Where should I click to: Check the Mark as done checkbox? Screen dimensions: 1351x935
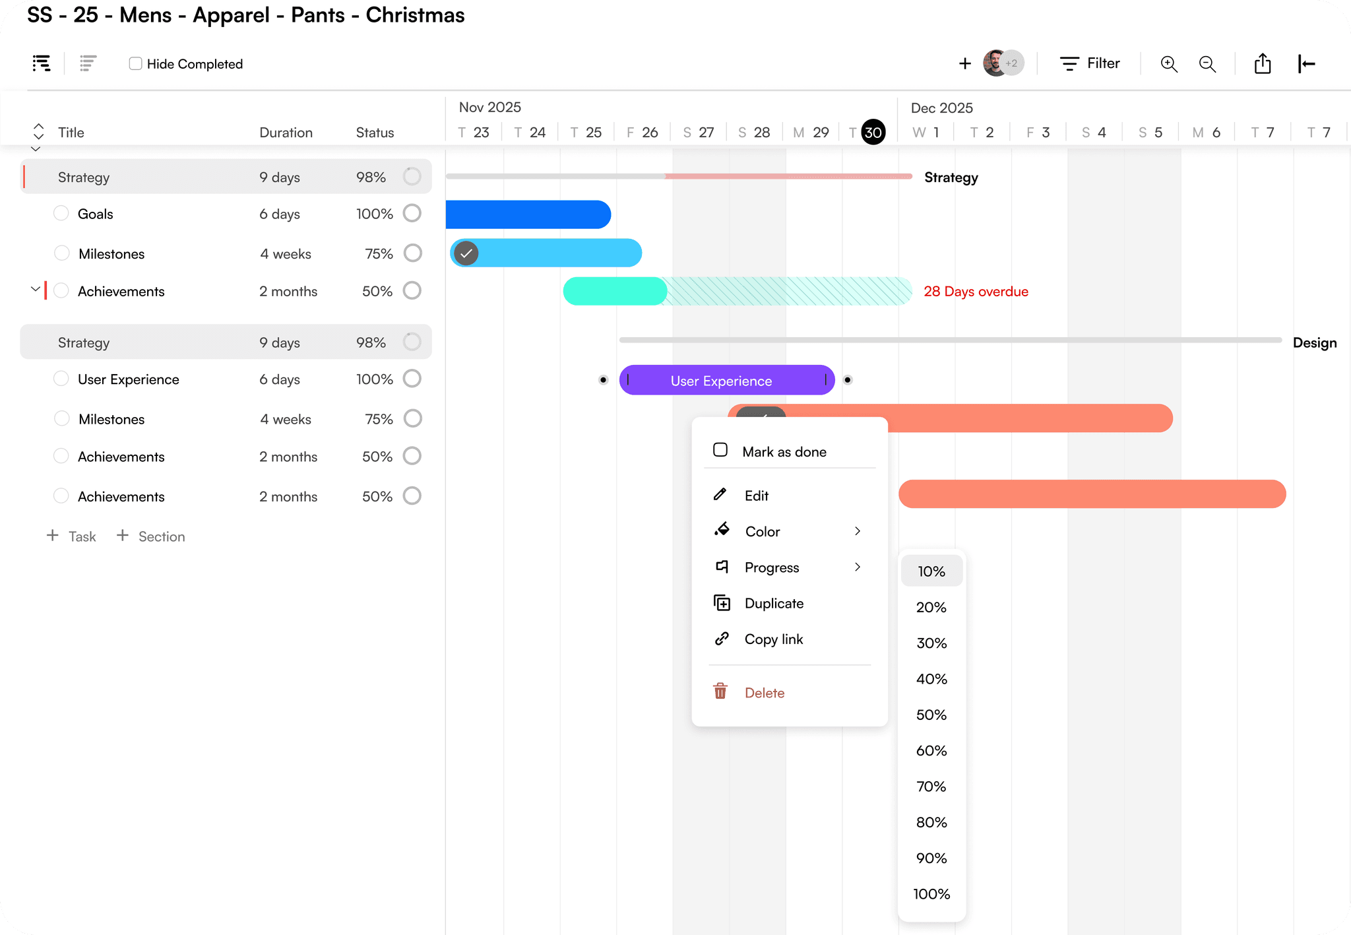tap(720, 450)
